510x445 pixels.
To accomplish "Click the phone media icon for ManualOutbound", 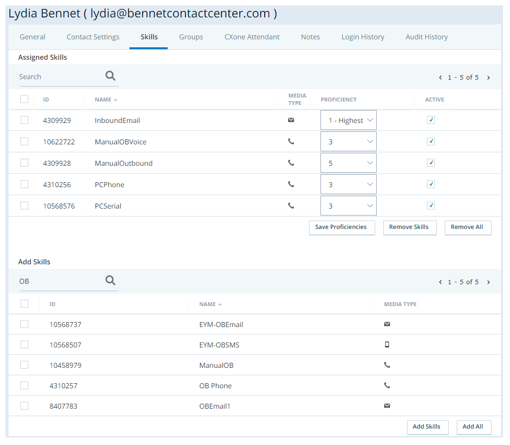I will (x=291, y=163).
